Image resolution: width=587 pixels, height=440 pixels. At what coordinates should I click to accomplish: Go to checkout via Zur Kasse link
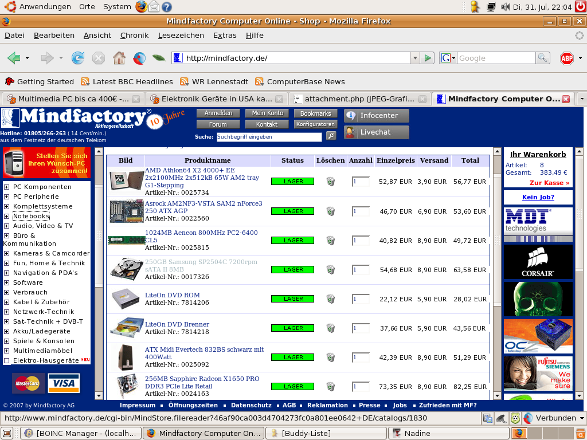[549, 183]
